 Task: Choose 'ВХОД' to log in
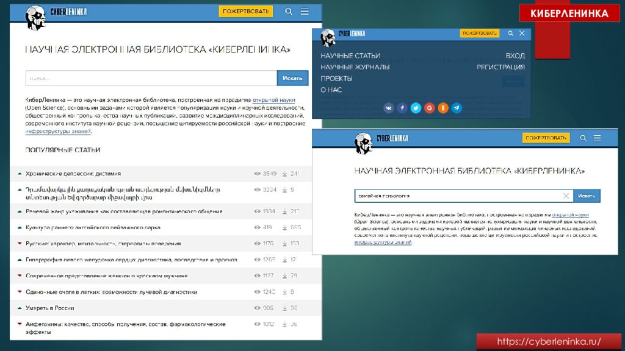[515, 55]
